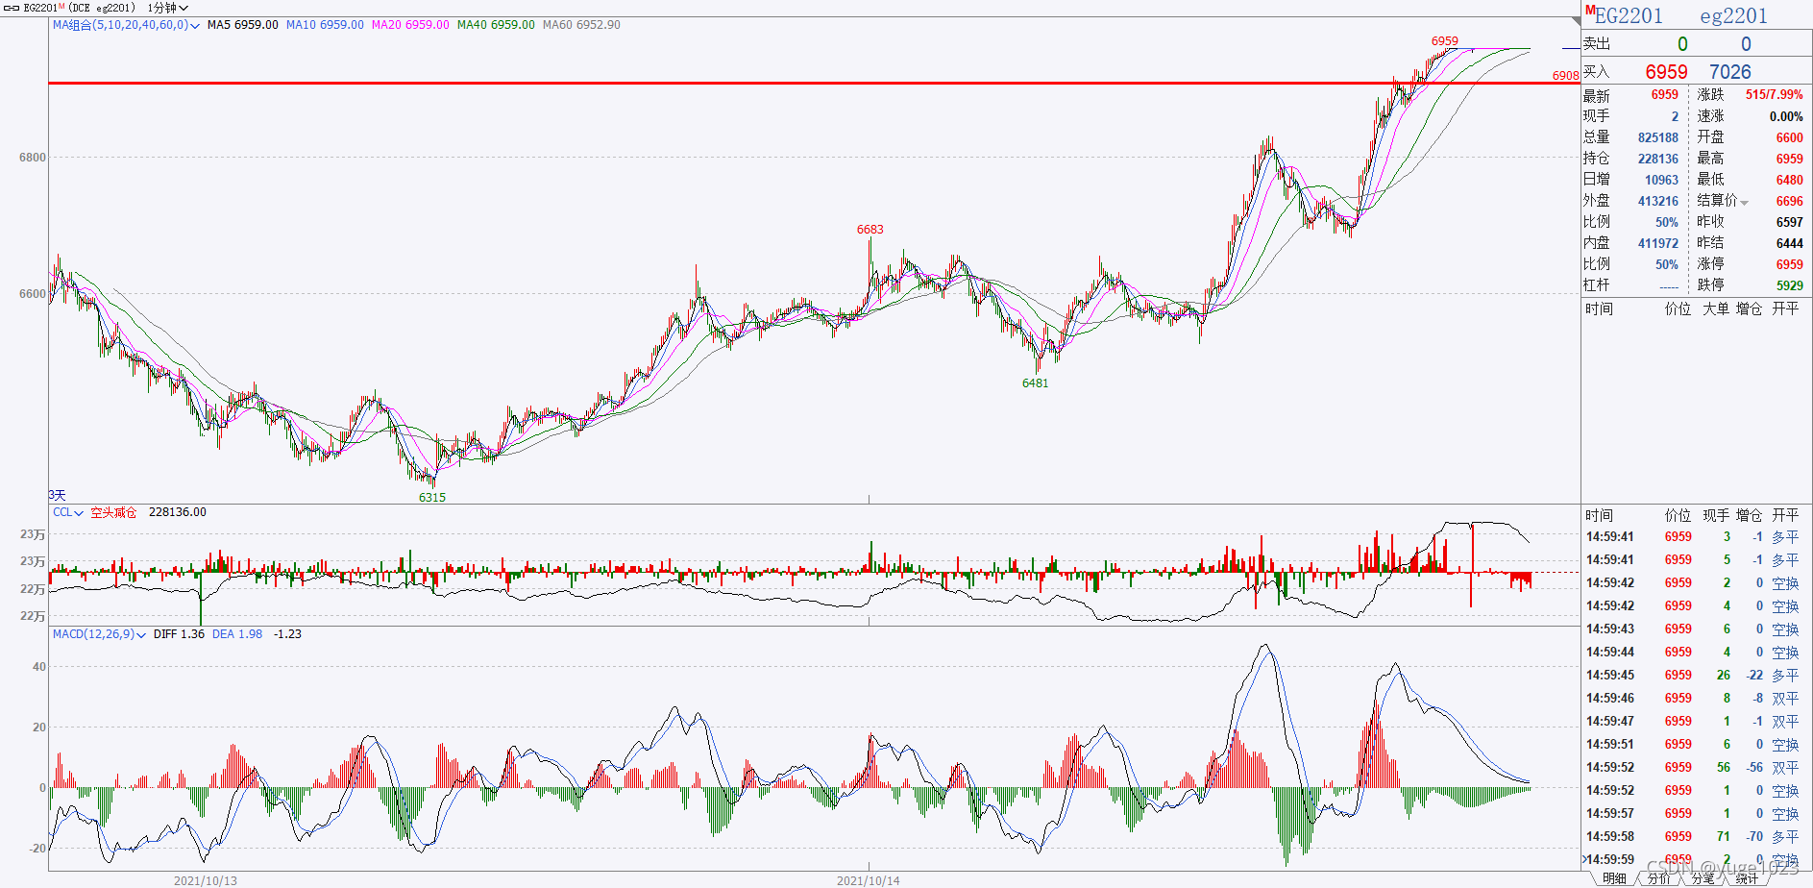Click the eg2201 contract code label
The image size is (1813, 888).
click(x=1733, y=15)
